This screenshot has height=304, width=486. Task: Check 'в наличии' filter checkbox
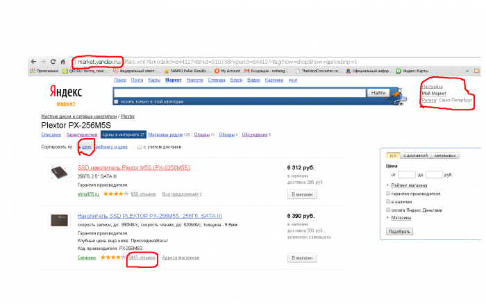pyautogui.click(x=387, y=201)
